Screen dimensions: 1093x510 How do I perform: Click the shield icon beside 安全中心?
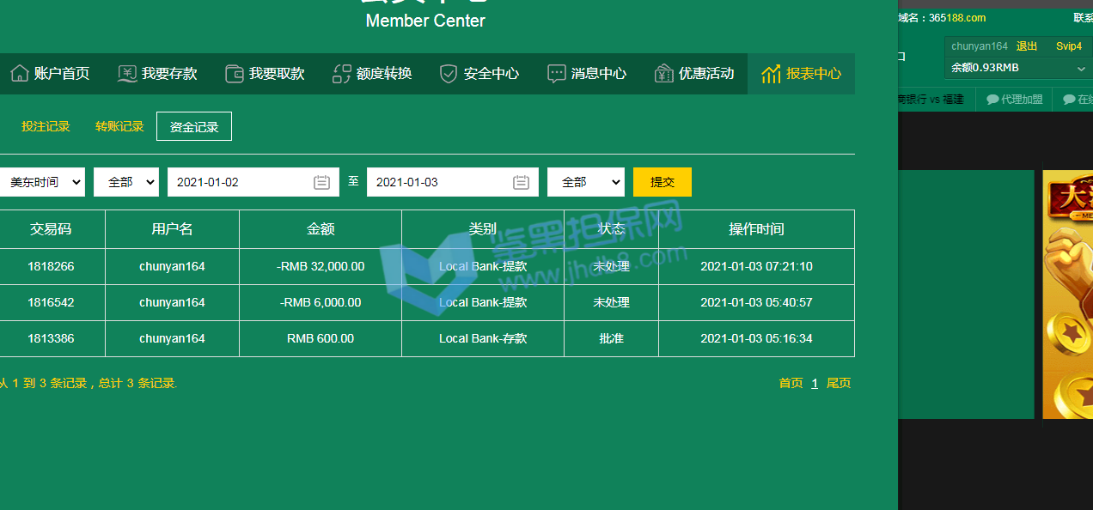[449, 74]
